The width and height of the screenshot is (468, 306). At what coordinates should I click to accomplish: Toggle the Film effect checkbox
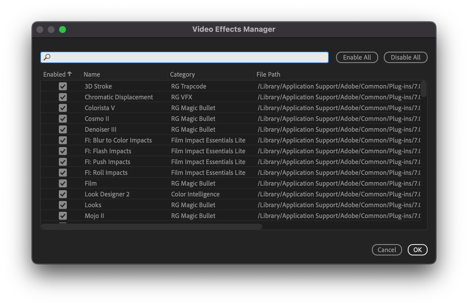pyautogui.click(x=63, y=183)
